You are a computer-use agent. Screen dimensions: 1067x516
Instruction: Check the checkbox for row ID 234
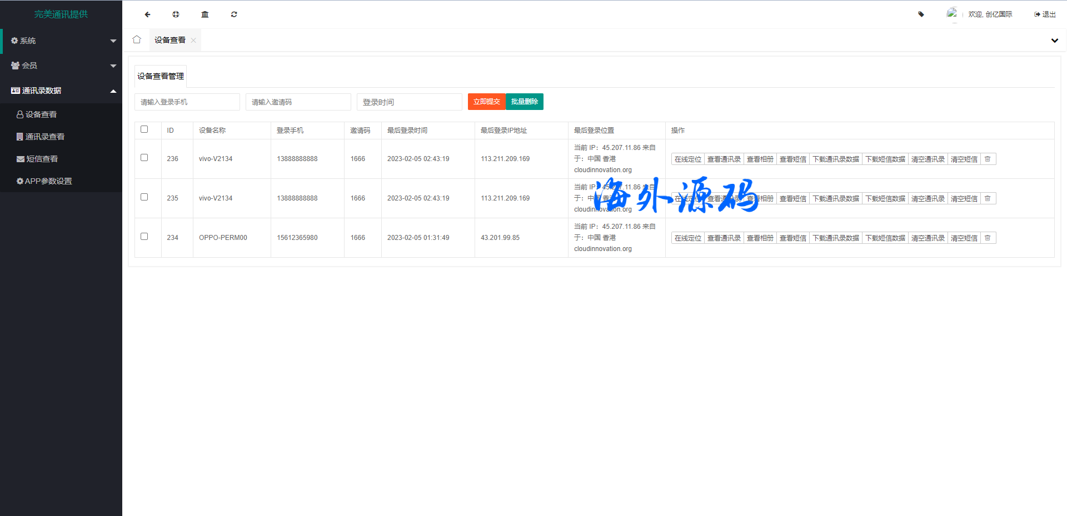click(x=144, y=237)
